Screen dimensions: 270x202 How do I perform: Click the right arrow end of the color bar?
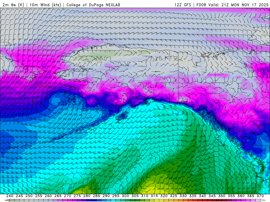click(x=263, y=200)
